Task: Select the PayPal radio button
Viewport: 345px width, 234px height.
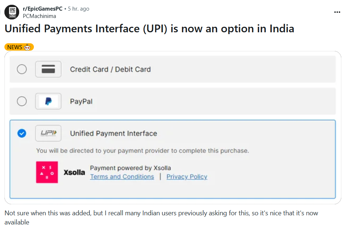Action: [x=22, y=101]
